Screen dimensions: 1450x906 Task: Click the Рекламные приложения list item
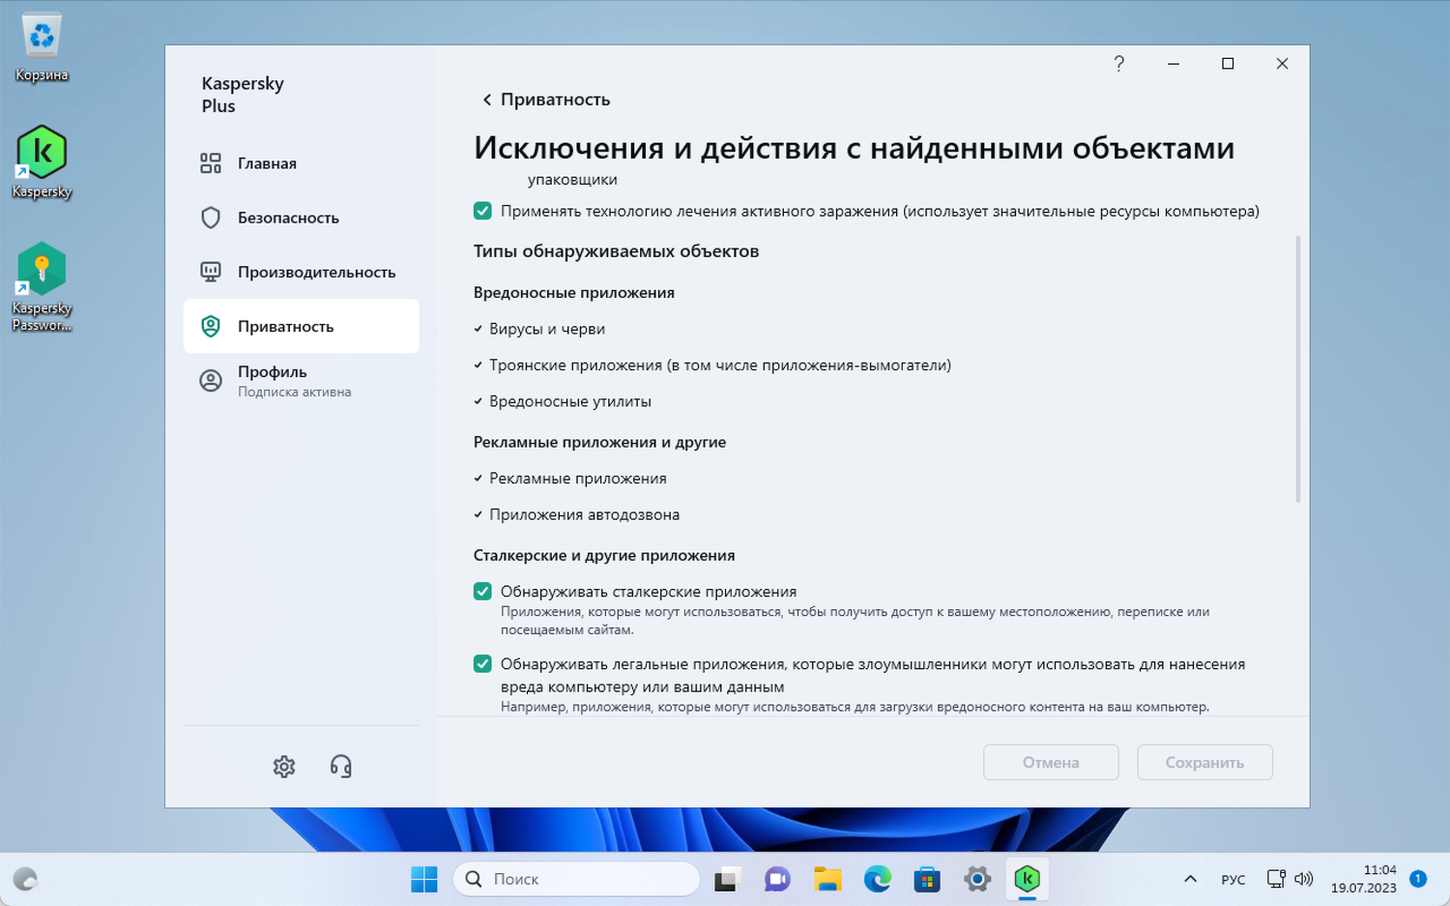[578, 479]
